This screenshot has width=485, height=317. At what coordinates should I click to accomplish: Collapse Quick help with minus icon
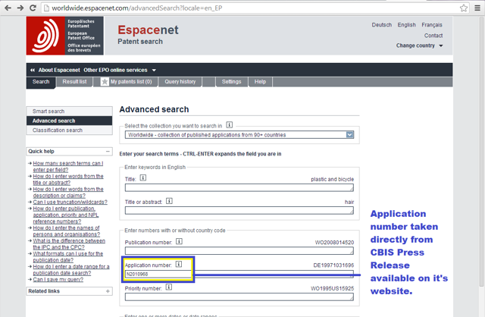(108, 152)
